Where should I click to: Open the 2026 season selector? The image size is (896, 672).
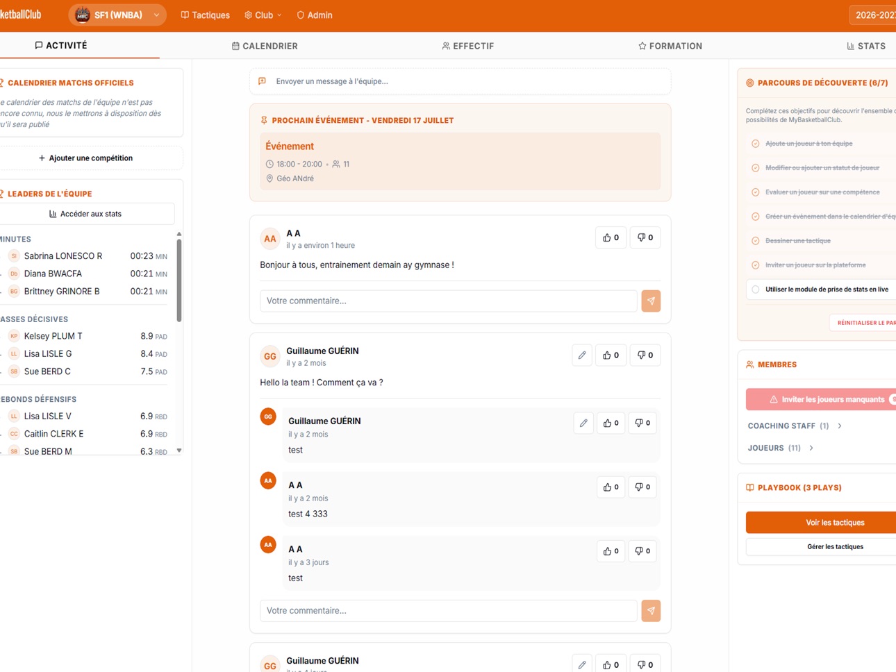(x=873, y=15)
